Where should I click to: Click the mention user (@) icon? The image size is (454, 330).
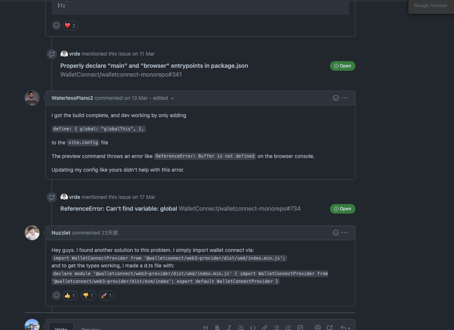point(318,327)
